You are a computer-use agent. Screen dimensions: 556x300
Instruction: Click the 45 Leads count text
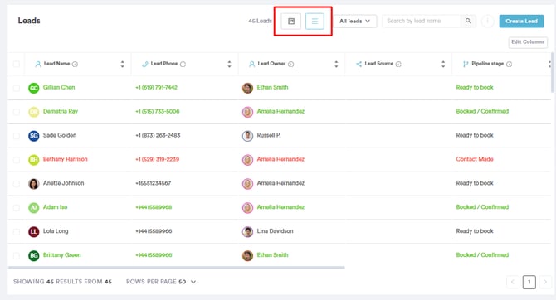[x=260, y=22]
